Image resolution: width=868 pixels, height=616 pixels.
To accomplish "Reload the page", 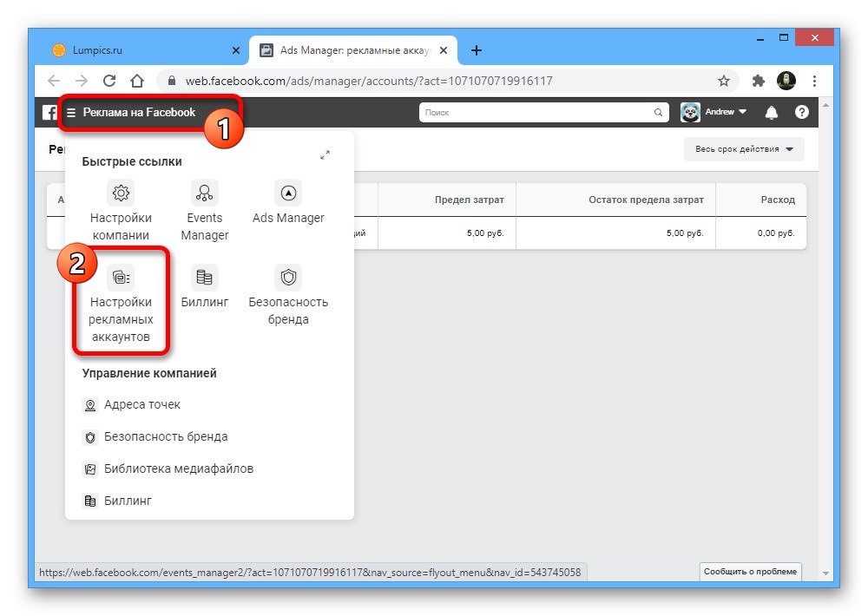I will pos(109,81).
